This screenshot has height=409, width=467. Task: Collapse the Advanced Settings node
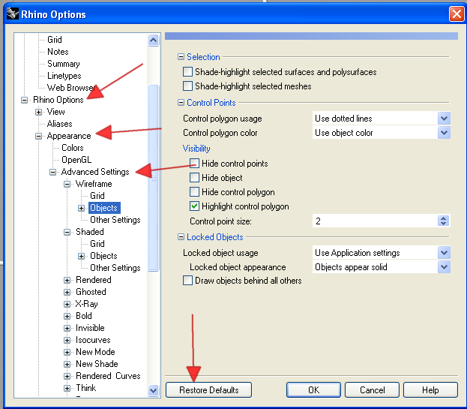click(52, 173)
